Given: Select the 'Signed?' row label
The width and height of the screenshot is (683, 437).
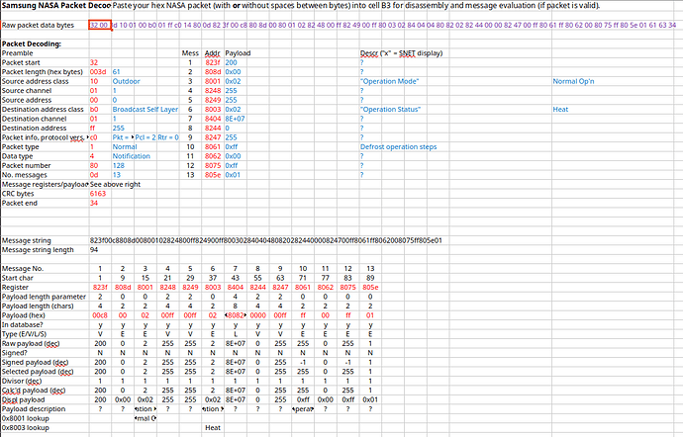Looking at the screenshot, I should click(15, 353).
